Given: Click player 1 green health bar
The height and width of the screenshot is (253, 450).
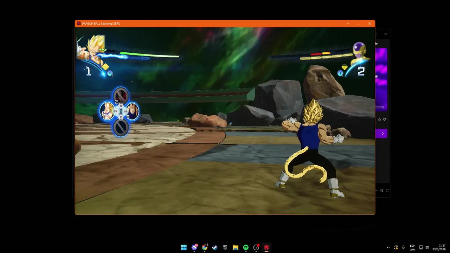Looking at the screenshot, I should pyautogui.click(x=149, y=55).
